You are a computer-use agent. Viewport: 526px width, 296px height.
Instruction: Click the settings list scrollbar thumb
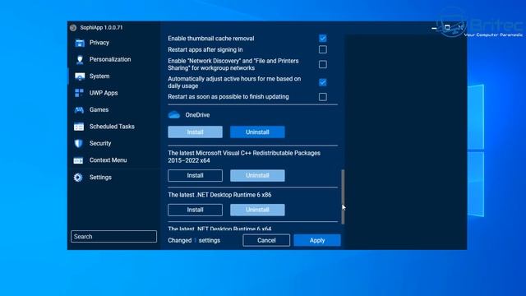(x=343, y=197)
